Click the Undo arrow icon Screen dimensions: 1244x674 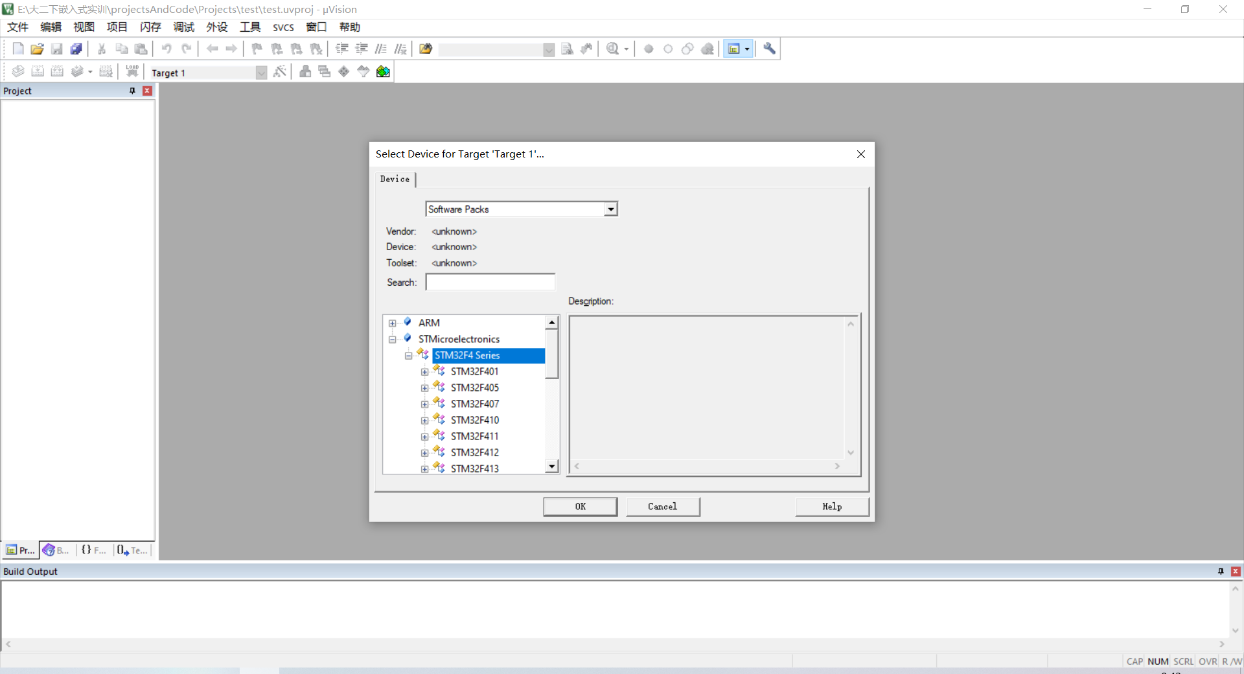(167, 49)
